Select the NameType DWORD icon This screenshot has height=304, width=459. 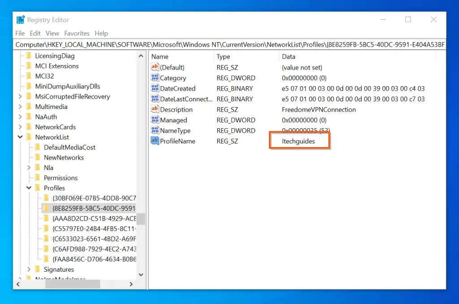155,131
